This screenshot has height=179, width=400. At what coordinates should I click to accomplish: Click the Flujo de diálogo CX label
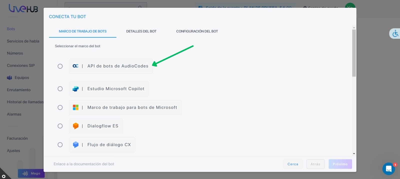point(109,145)
